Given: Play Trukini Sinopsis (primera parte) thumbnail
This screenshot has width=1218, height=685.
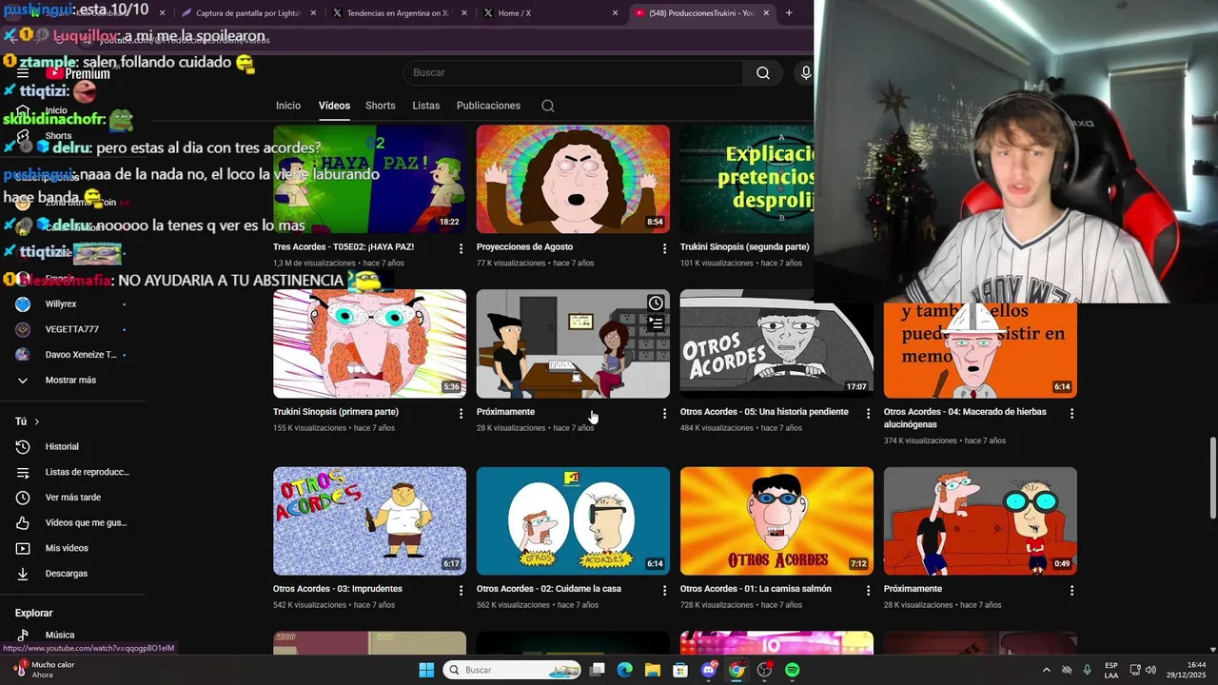Looking at the screenshot, I should point(369,343).
